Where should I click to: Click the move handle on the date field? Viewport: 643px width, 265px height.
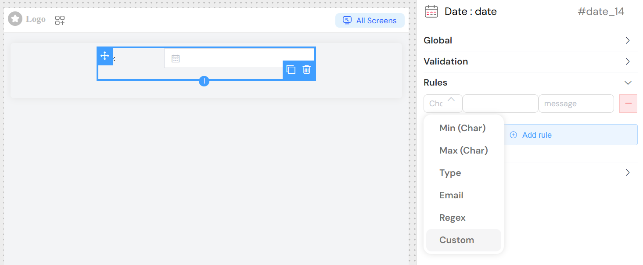(105, 56)
